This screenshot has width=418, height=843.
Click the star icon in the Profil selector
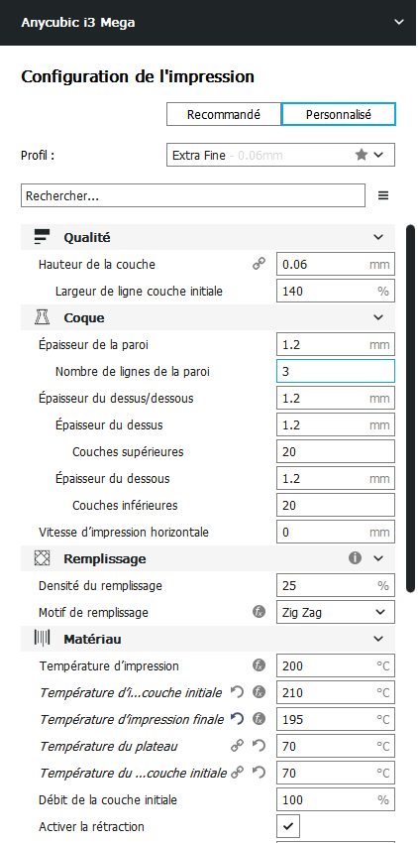click(x=362, y=155)
